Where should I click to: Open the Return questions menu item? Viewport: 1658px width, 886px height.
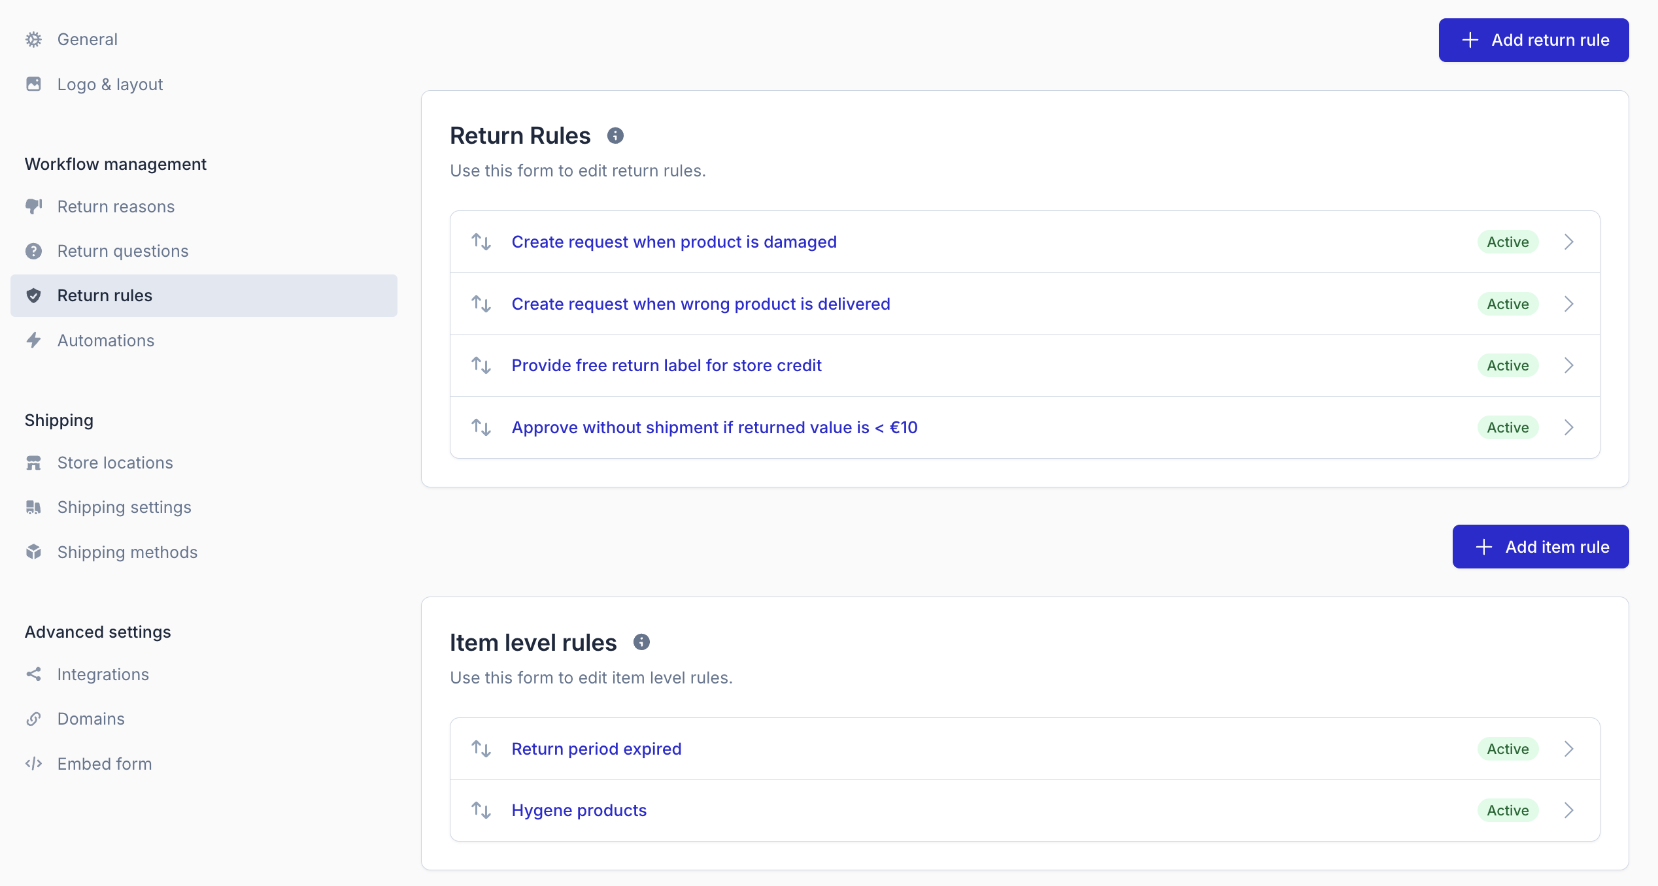[123, 251]
